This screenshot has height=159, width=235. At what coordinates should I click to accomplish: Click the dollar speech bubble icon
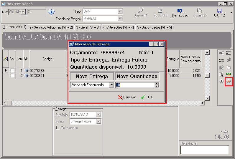[x=221, y=82]
